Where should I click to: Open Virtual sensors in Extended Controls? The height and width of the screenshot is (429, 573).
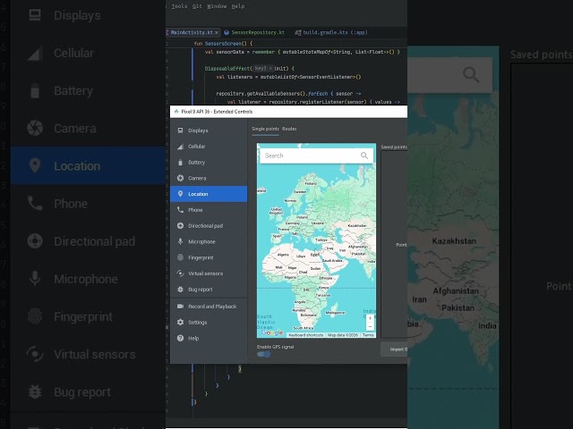209,273
